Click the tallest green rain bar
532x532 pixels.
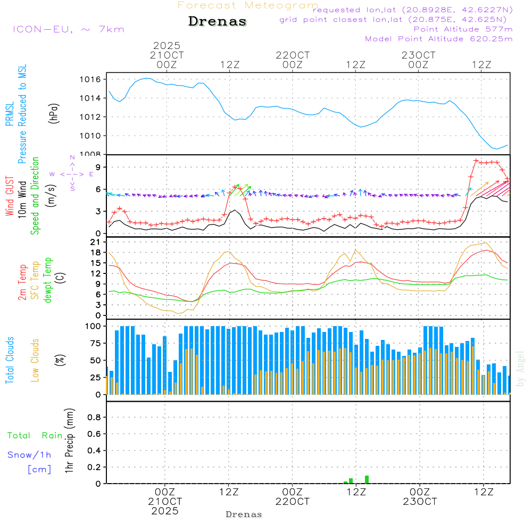[367, 479]
